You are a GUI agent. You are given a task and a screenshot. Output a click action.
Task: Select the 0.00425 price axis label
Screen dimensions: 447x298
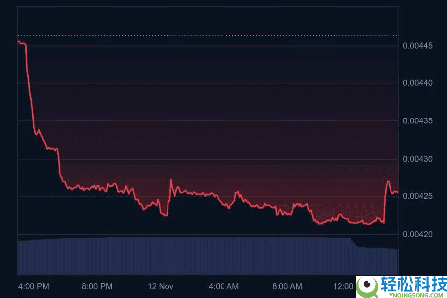(418, 196)
